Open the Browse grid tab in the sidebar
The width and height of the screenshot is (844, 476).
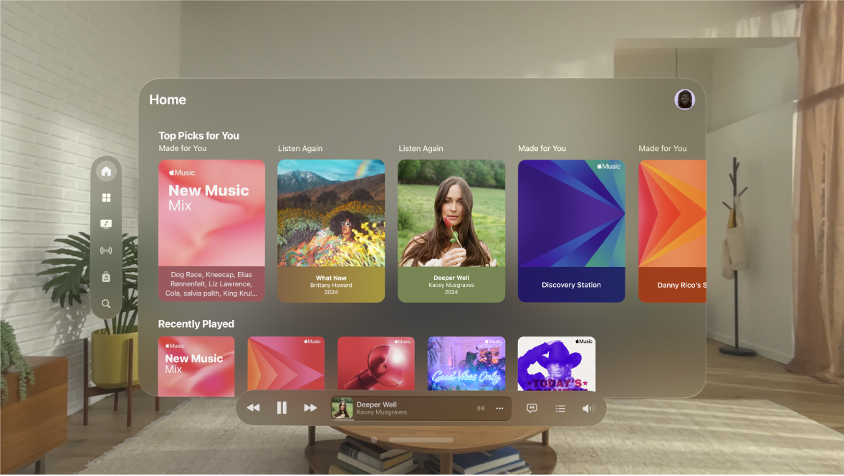(106, 198)
